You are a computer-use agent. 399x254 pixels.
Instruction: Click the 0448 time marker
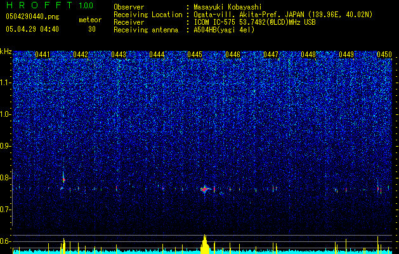tap(308, 55)
